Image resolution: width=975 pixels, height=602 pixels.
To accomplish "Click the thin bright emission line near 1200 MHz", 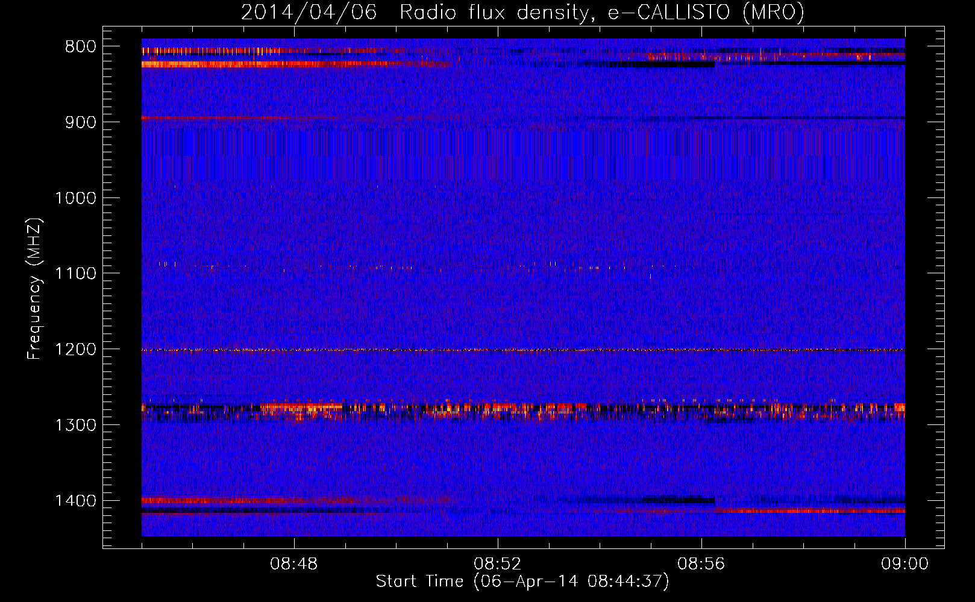I will 523,350.
